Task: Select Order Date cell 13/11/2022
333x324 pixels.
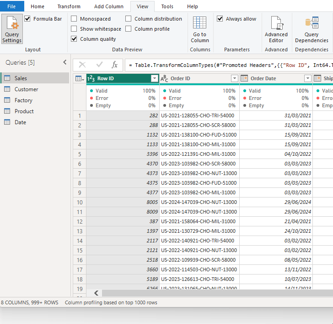Action: coord(276,269)
